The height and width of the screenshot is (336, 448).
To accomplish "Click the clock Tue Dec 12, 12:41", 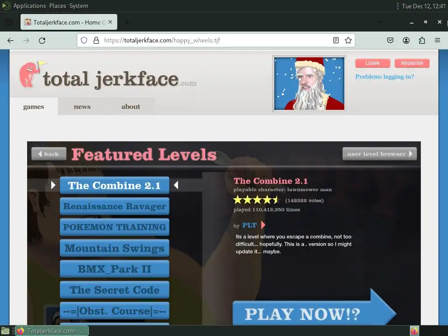I will click(423, 6).
